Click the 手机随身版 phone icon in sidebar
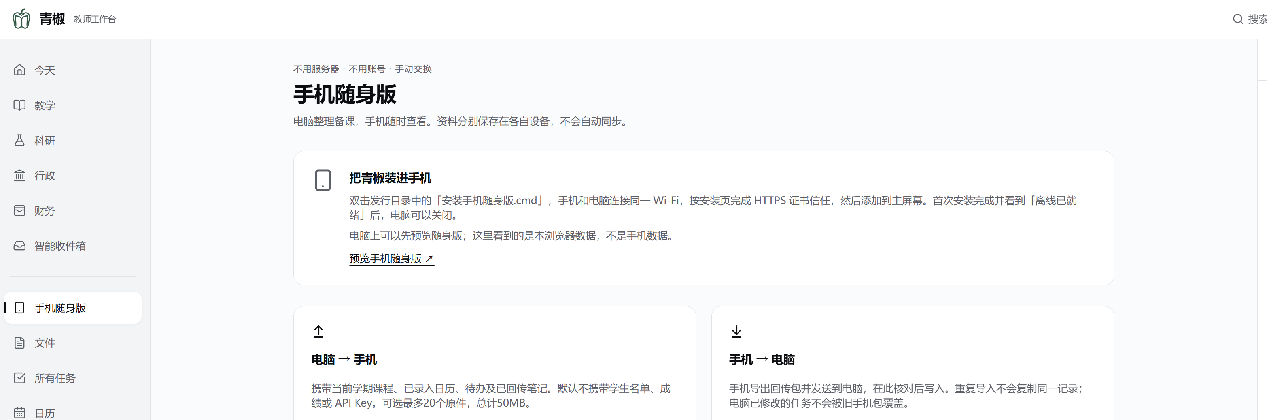The width and height of the screenshot is (1267, 420). (20, 307)
